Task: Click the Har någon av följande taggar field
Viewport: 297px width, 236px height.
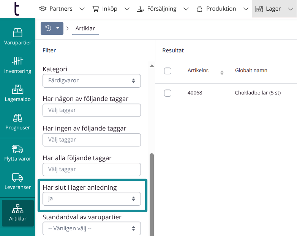Action: click(x=92, y=110)
